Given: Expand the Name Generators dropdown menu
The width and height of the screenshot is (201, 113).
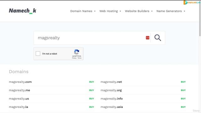Looking at the screenshot, I should (x=171, y=11).
